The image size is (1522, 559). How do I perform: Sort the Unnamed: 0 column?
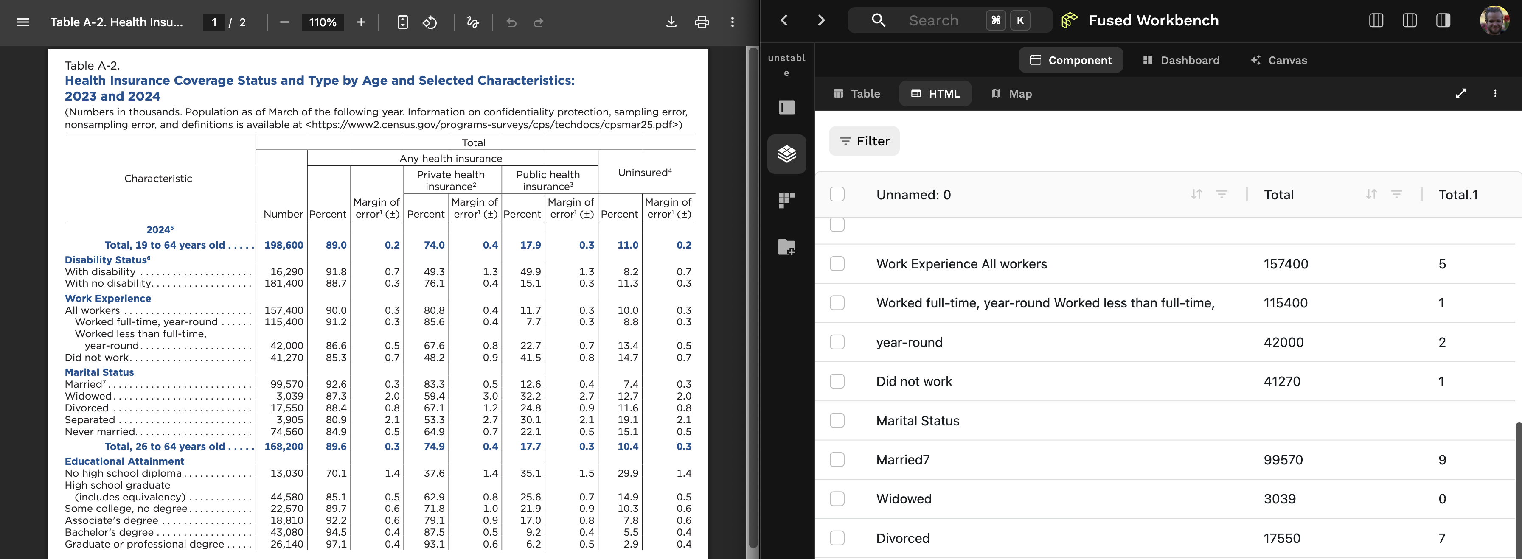pos(1196,194)
